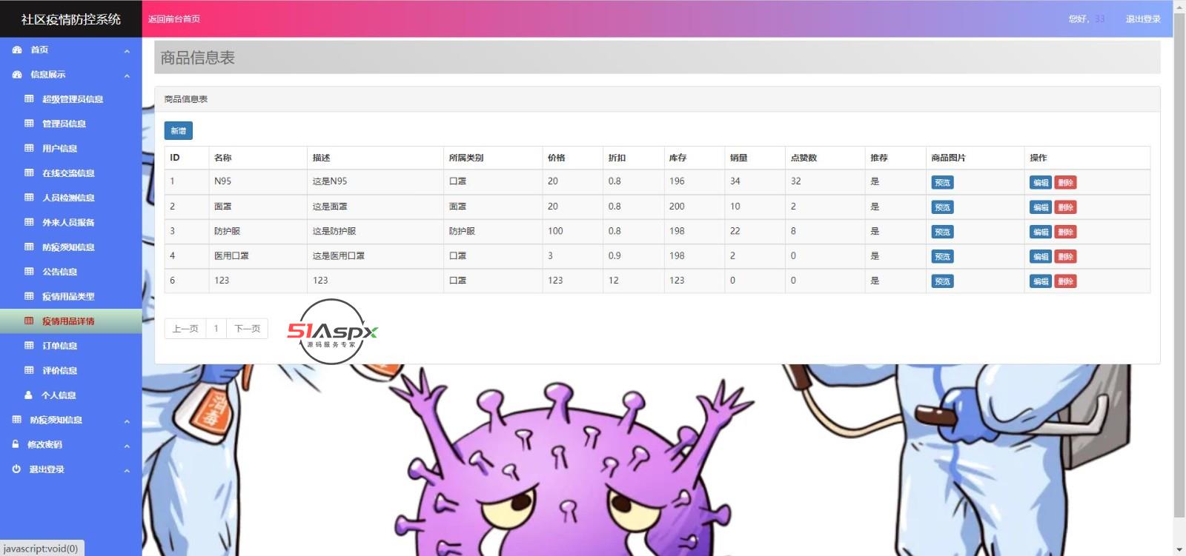Click the person icon beside 个人信息
1186x556 pixels.
29,395
